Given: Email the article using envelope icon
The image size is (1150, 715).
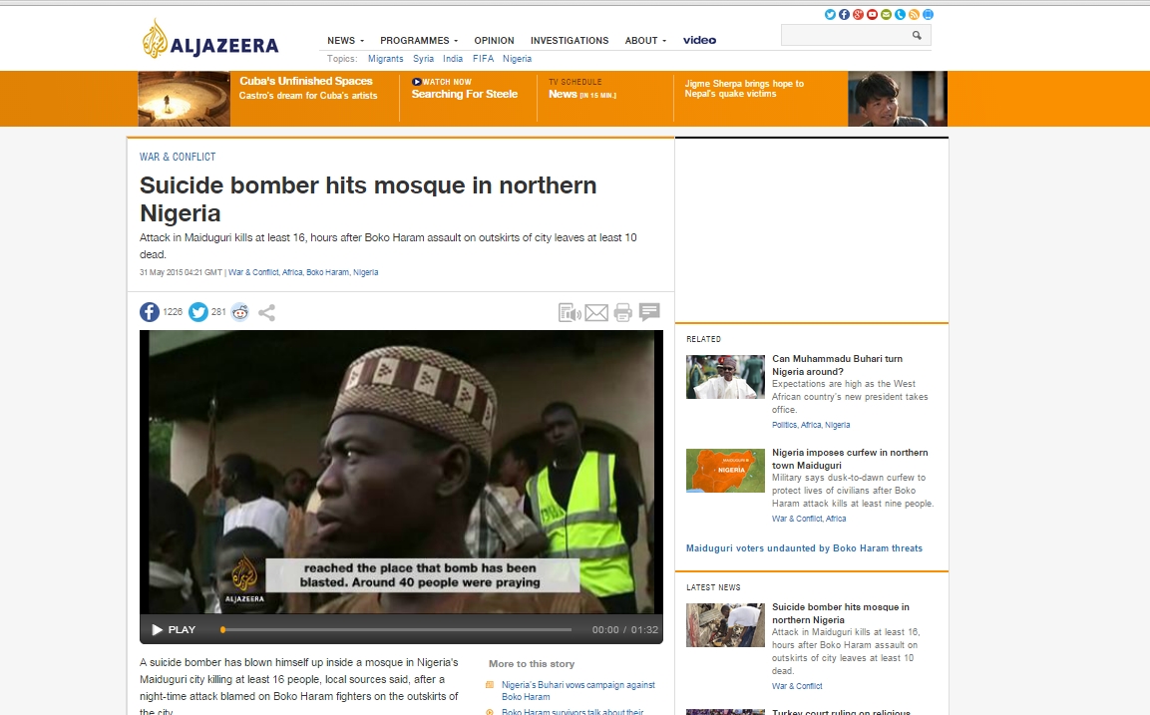Looking at the screenshot, I should [596, 313].
